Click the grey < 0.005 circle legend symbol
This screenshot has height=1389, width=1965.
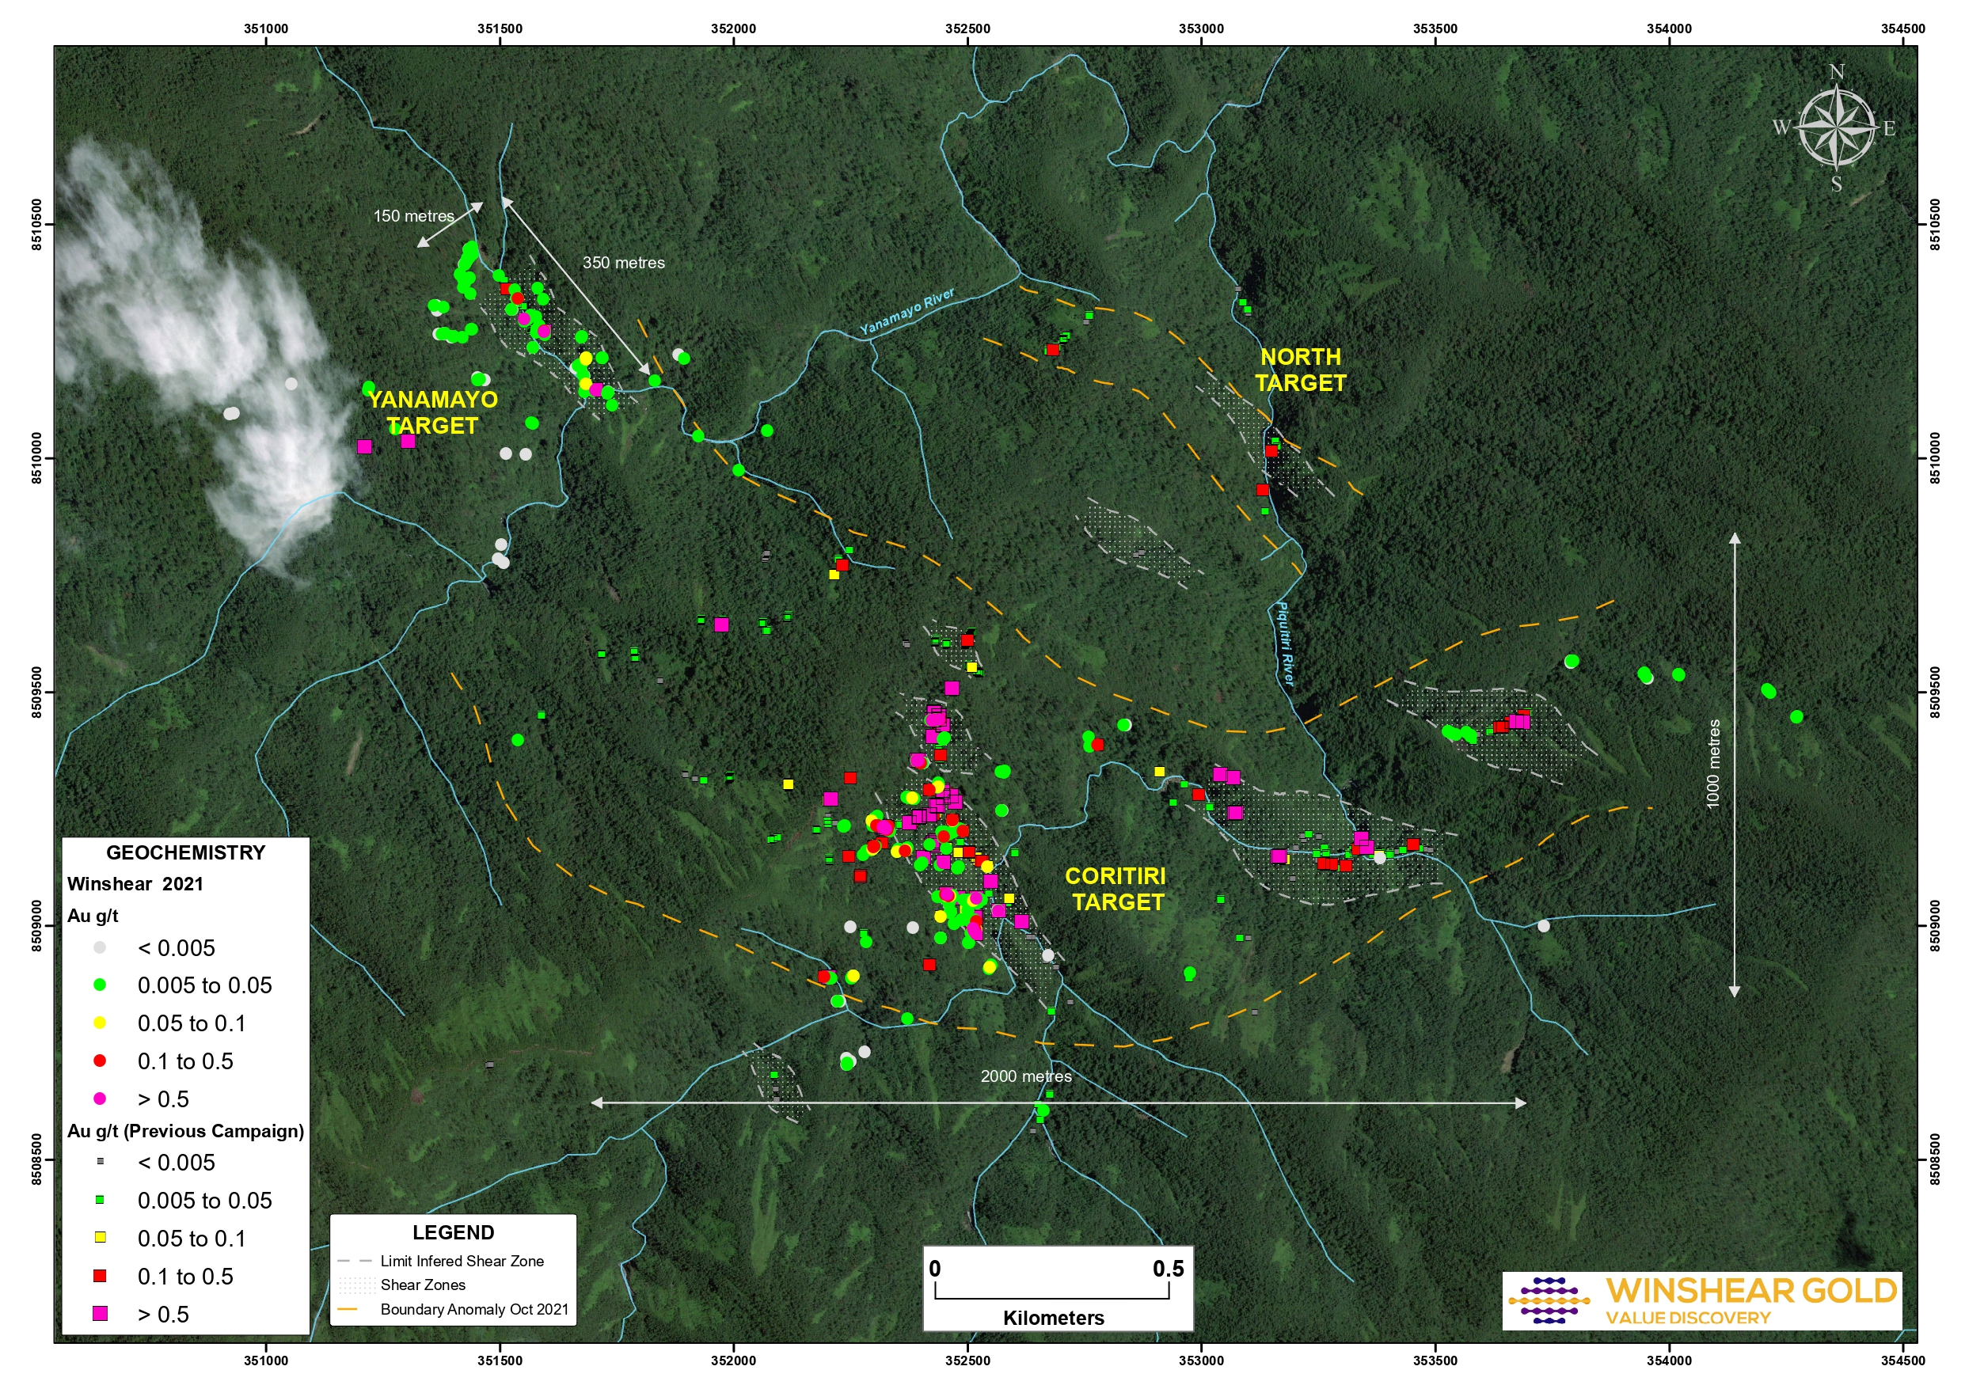[x=100, y=947]
